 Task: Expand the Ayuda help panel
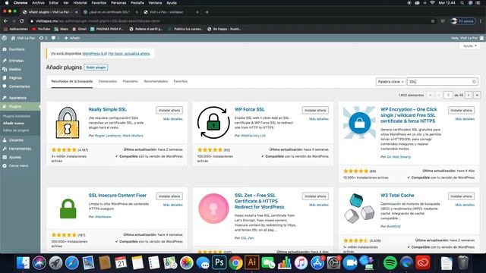[x=469, y=45]
